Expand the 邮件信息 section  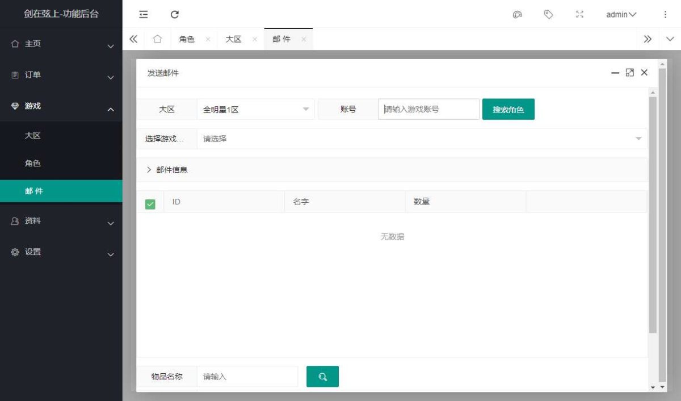tap(392, 170)
